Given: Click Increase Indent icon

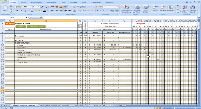Looking at the screenshot, I should [x=69, y=11].
